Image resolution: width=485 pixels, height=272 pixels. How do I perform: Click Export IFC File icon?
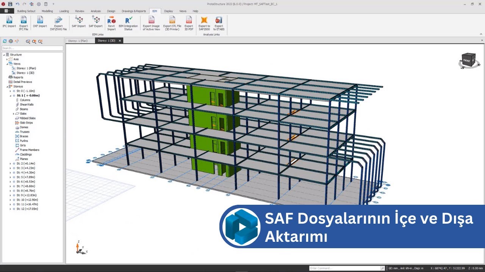(23, 20)
